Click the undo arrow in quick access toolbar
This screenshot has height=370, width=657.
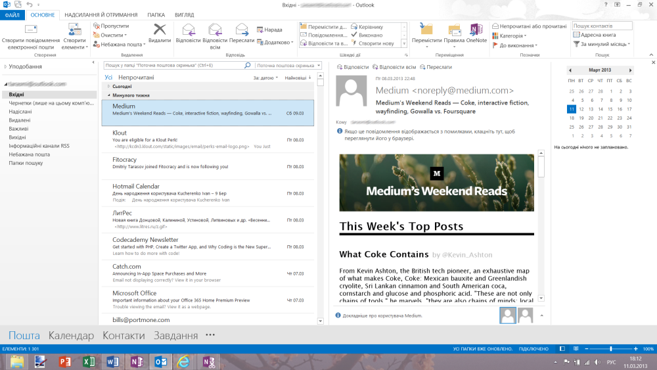[x=30, y=5]
